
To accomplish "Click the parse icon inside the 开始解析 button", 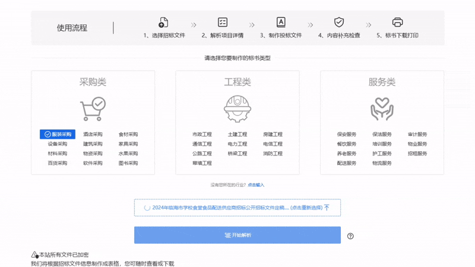I will coord(228,235).
